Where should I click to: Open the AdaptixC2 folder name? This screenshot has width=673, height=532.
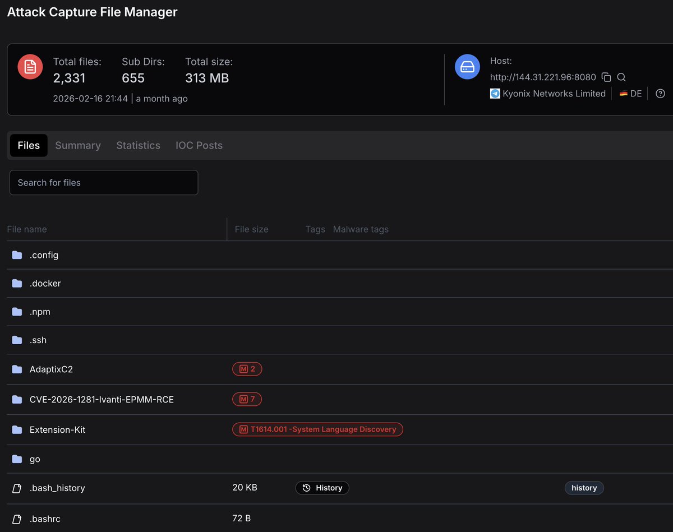click(51, 369)
